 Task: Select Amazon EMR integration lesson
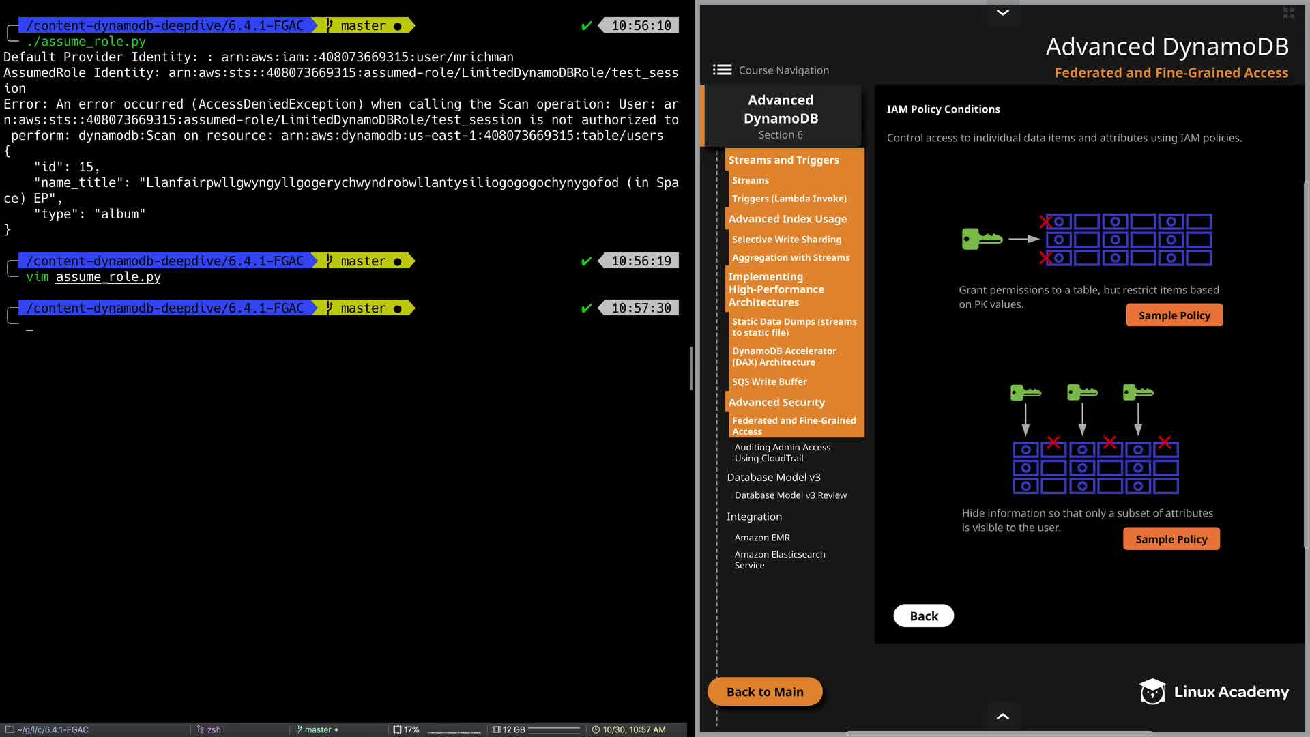762,538
